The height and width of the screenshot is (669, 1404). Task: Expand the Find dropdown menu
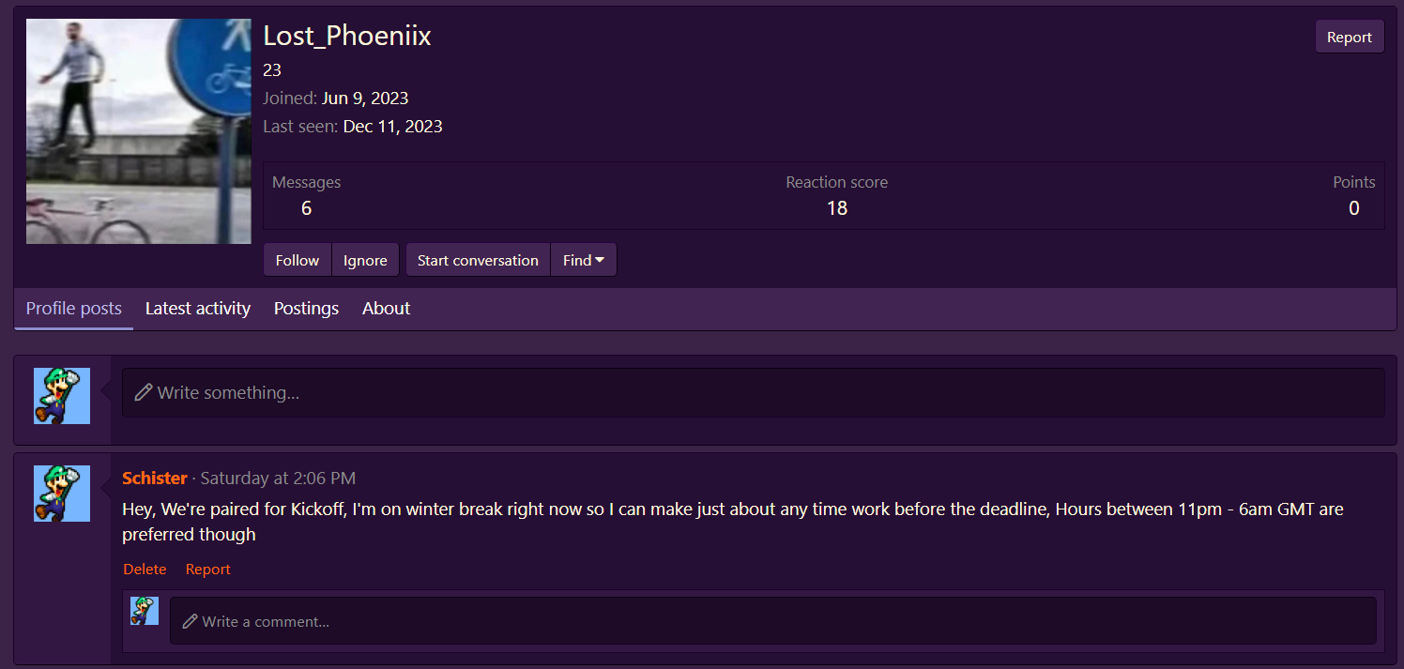[x=583, y=260]
